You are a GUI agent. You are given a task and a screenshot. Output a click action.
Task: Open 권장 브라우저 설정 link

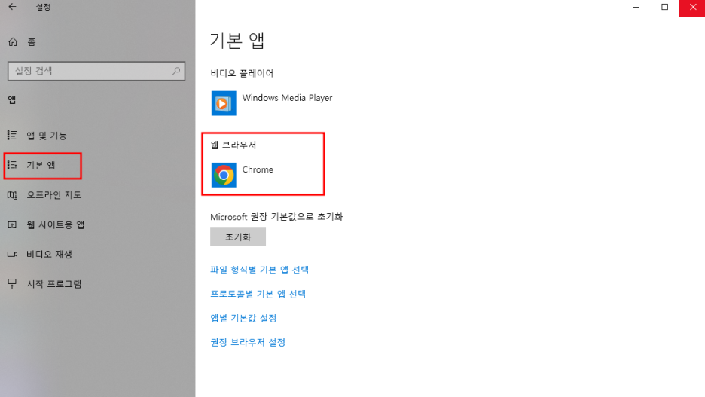tap(248, 342)
